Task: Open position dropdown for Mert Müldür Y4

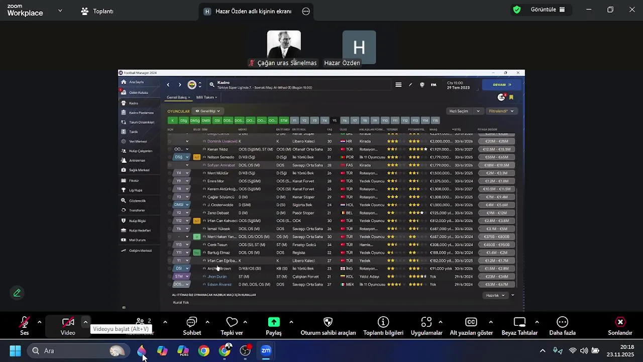Action: pos(187,173)
